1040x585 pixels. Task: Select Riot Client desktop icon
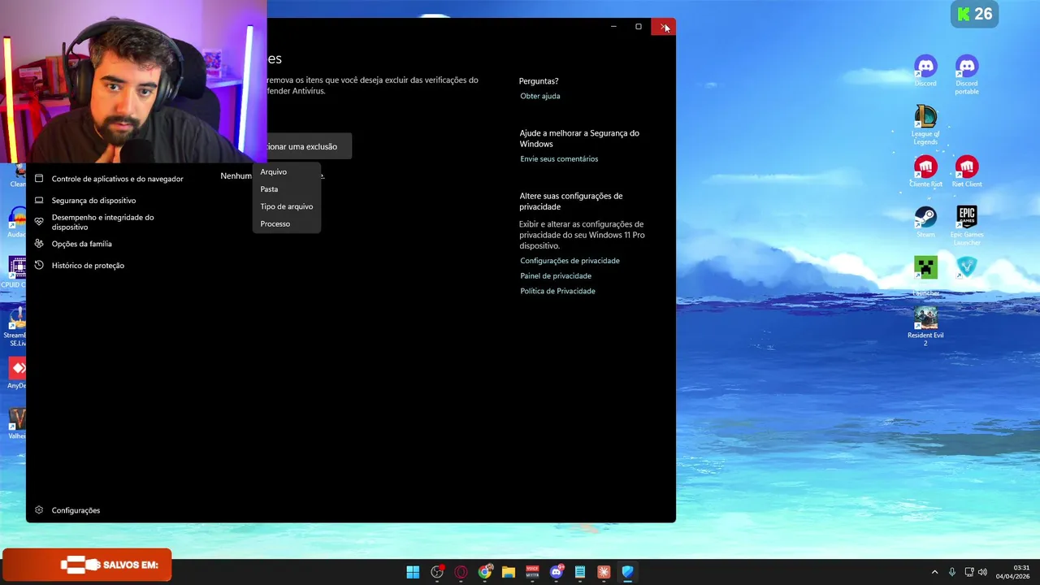[x=967, y=171]
